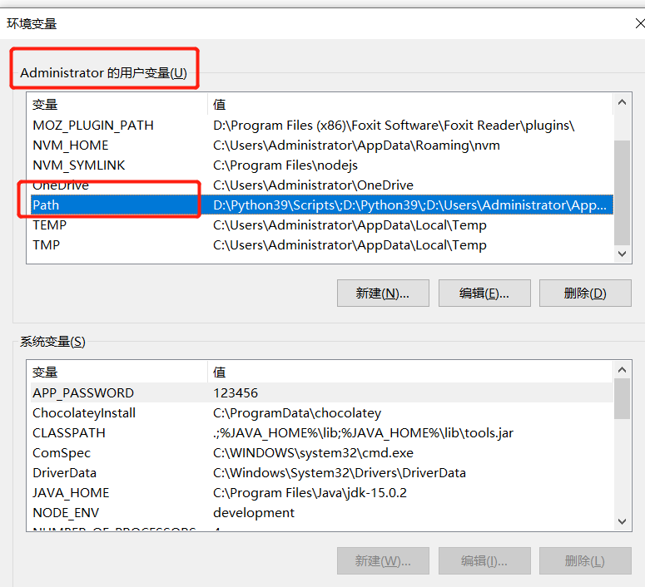Select the CLASSPATH system variable
This screenshot has width=645, height=587.
pyautogui.click(x=322, y=433)
